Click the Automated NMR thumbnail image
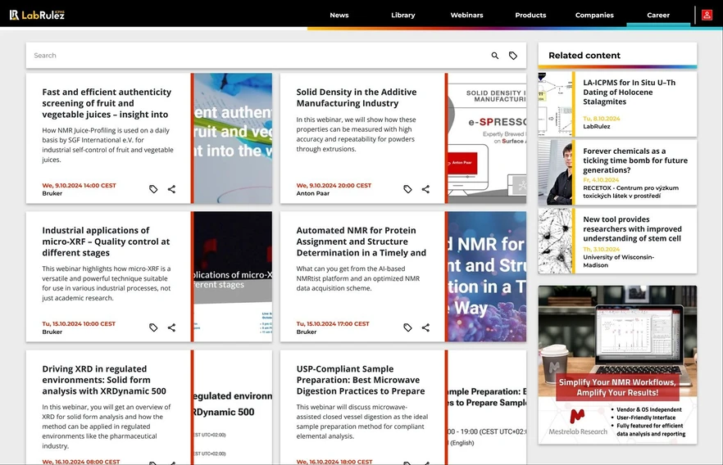723x465 pixels. pos(487,276)
